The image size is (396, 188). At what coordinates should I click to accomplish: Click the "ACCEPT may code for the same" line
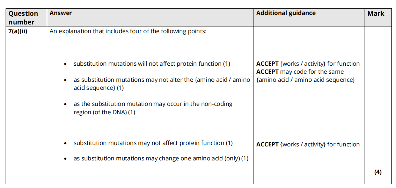click(x=300, y=72)
